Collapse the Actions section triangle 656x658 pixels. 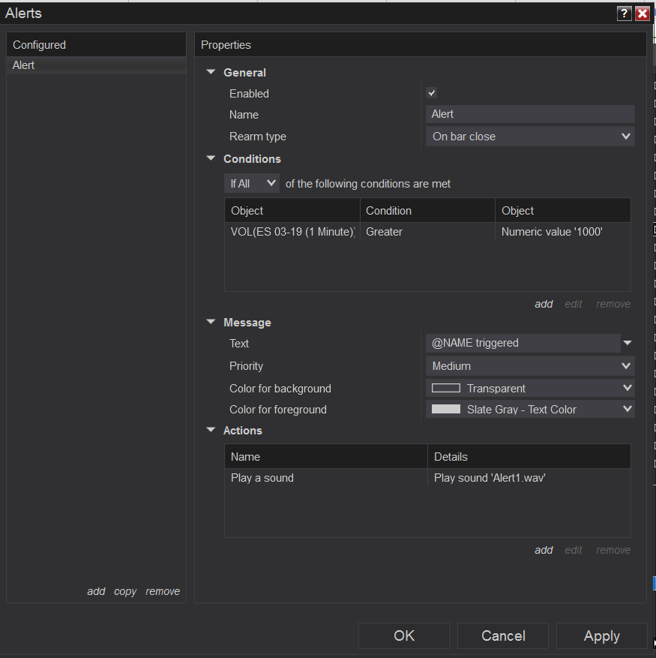tap(211, 431)
